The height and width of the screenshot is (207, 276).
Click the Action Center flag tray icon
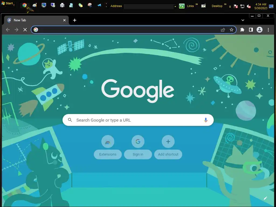coord(236,6)
